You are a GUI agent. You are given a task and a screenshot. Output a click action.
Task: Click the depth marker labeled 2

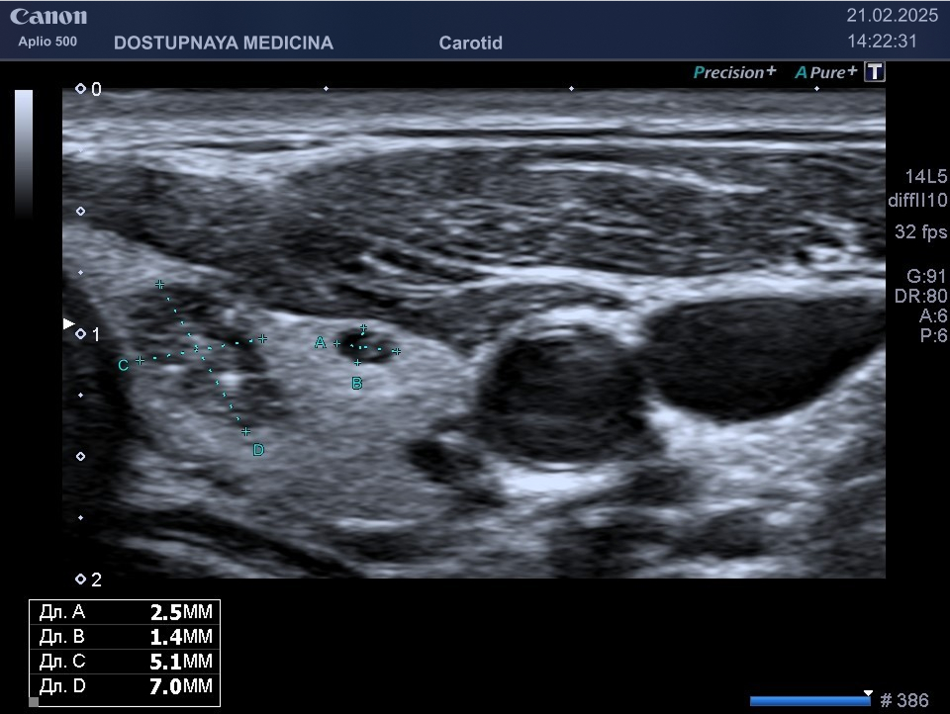point(88,580)
